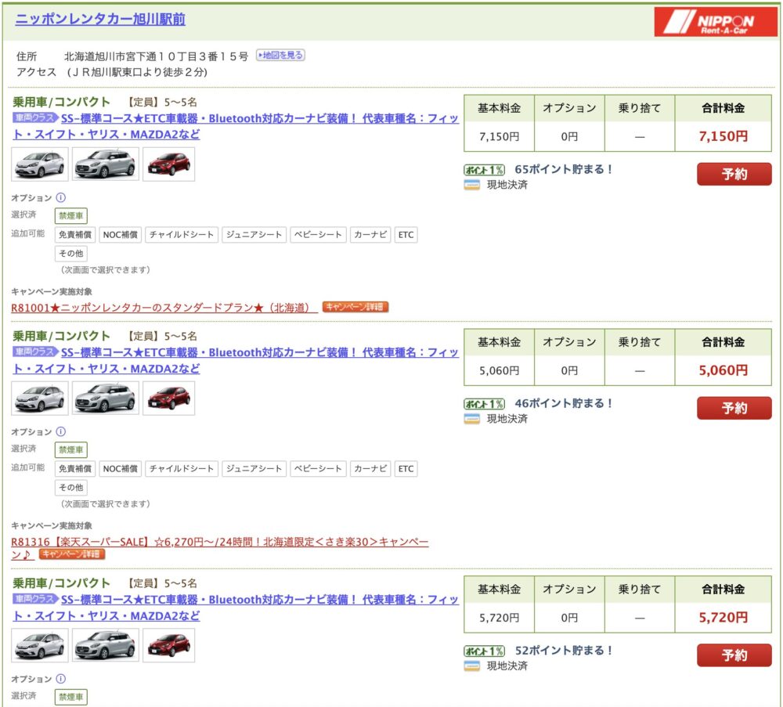Open the R81001 standard plan campaign link
This screenshot has height=707, width=783.
164,308
